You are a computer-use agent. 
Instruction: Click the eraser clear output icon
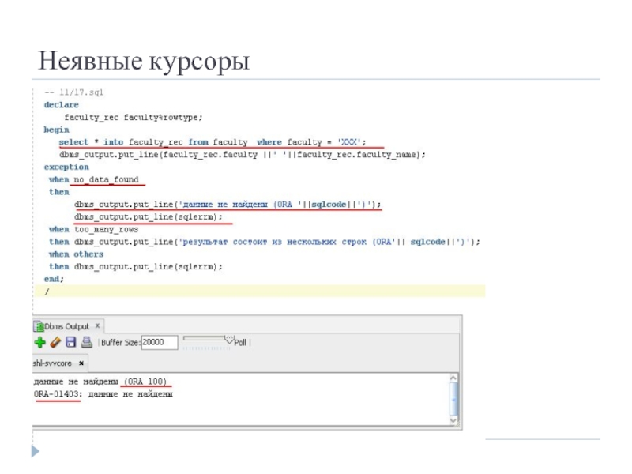(55, 342)
